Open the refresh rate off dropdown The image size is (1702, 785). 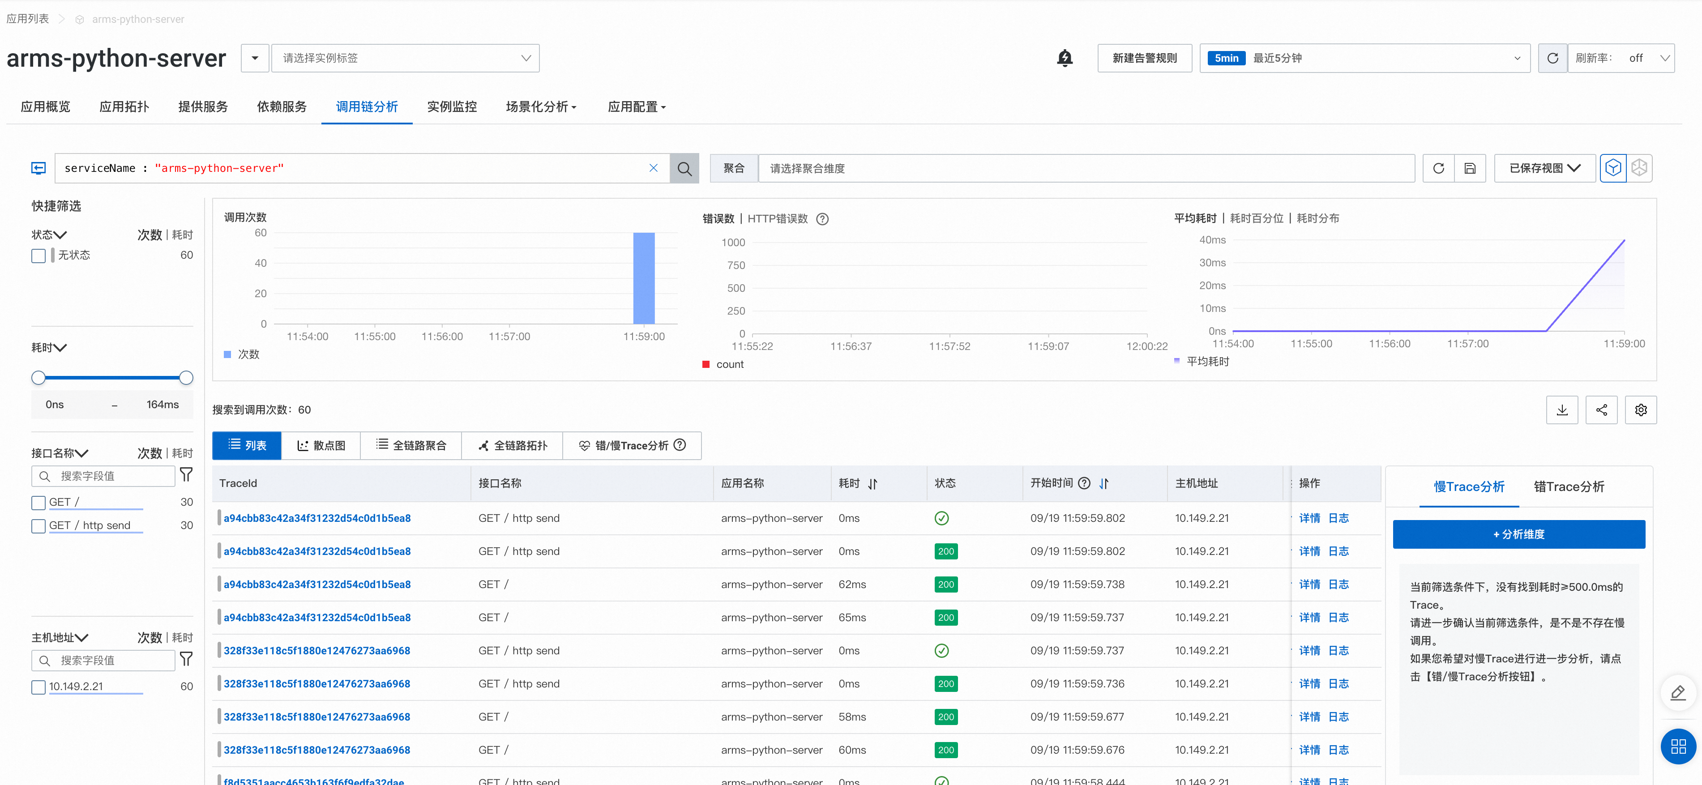tap(1621, 58)
